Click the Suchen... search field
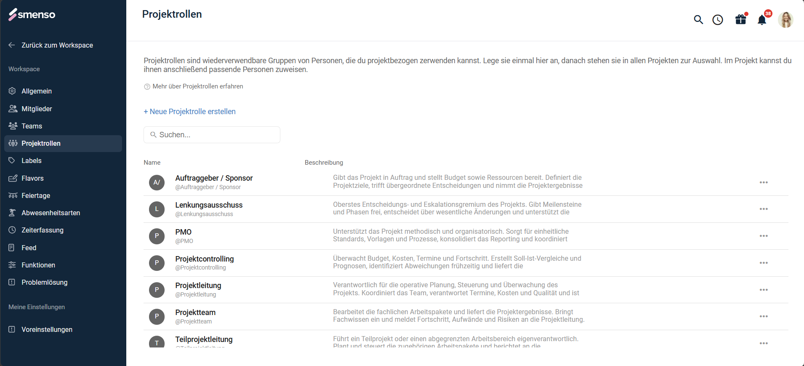This screenshot has width=804, height=366. [212, 135]
